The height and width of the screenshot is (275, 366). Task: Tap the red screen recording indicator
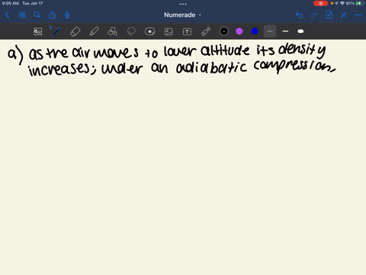point(320,3)
